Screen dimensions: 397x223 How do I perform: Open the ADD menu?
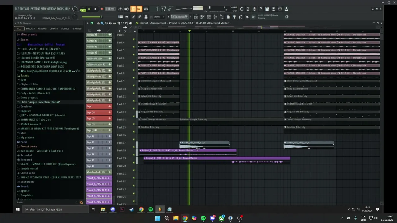click(x=27, y=9)
